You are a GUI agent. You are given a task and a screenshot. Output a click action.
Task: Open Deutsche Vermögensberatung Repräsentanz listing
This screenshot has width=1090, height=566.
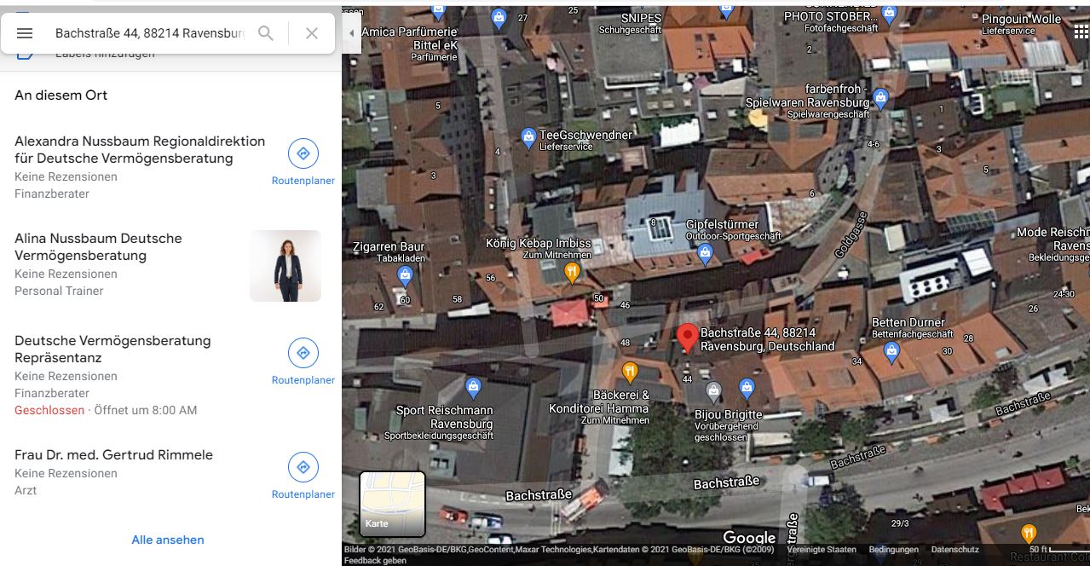point(112,349)
